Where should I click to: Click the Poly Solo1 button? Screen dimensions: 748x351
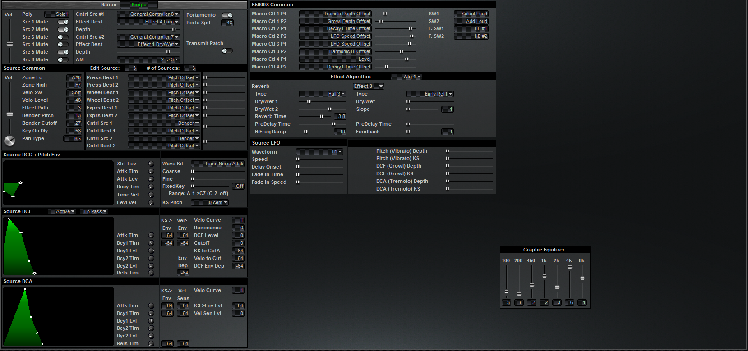57,14
